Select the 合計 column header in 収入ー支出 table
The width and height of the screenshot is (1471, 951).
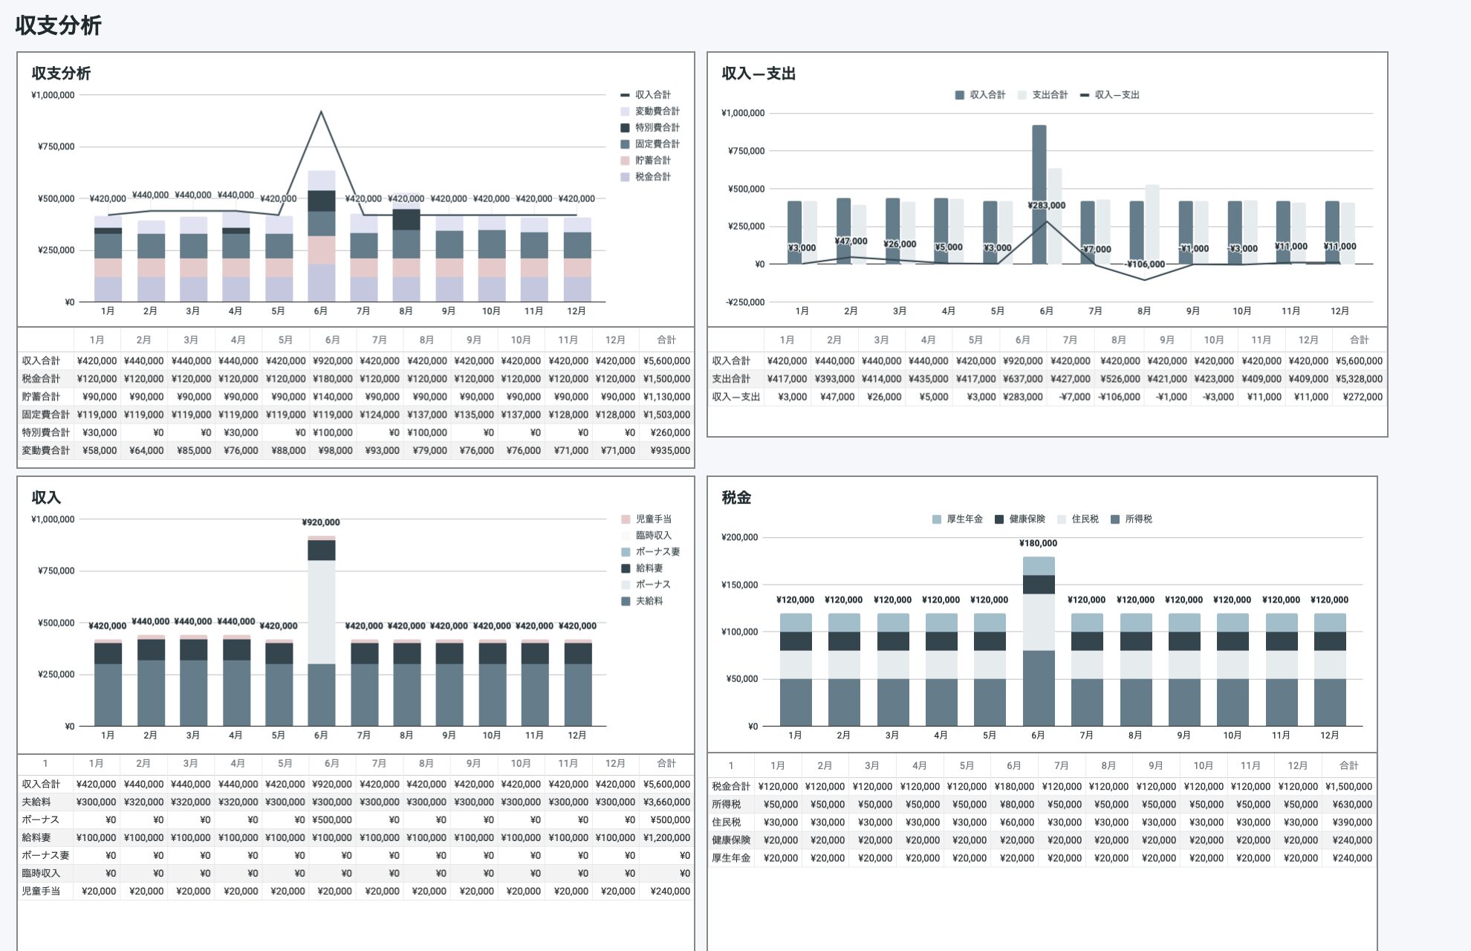point(1359,340)
